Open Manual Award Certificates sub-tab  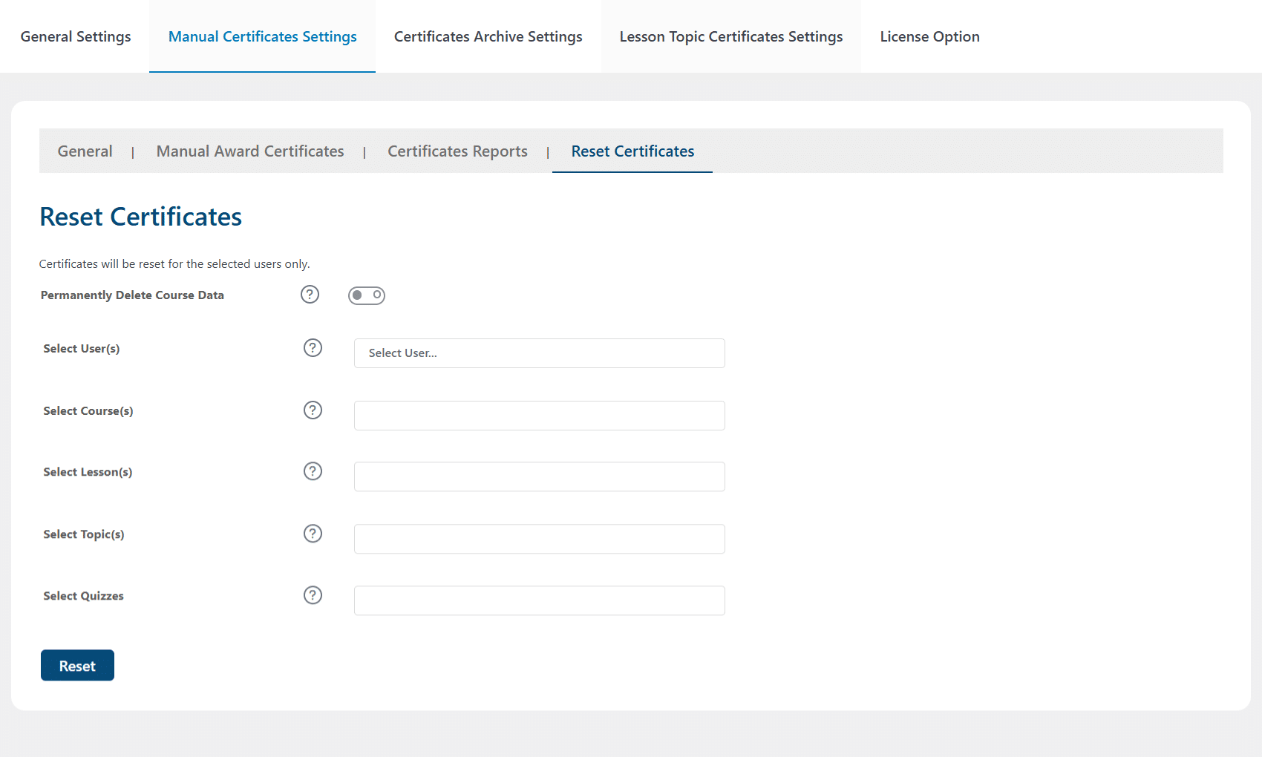click(x=250, y=151)
